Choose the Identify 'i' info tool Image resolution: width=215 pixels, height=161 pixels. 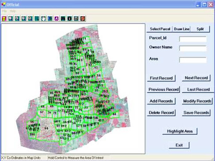click(69, 18)
